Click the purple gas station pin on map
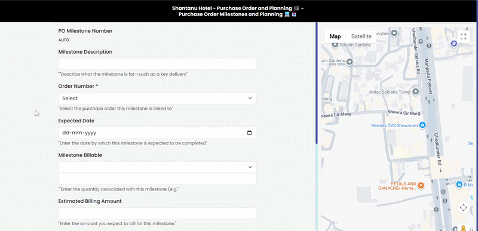This screenshot has width=478, height=231. (x=454, y=44)
